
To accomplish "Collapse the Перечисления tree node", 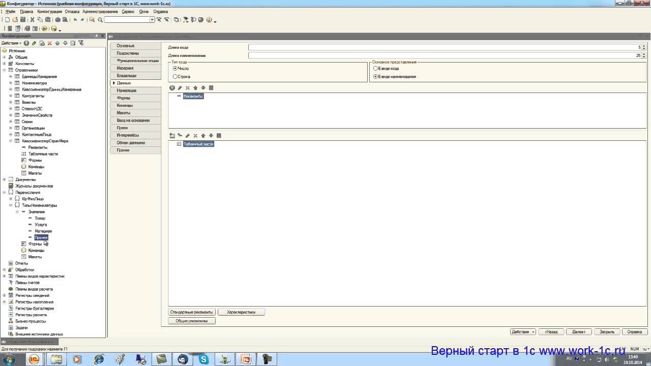I will click(4, 193).
